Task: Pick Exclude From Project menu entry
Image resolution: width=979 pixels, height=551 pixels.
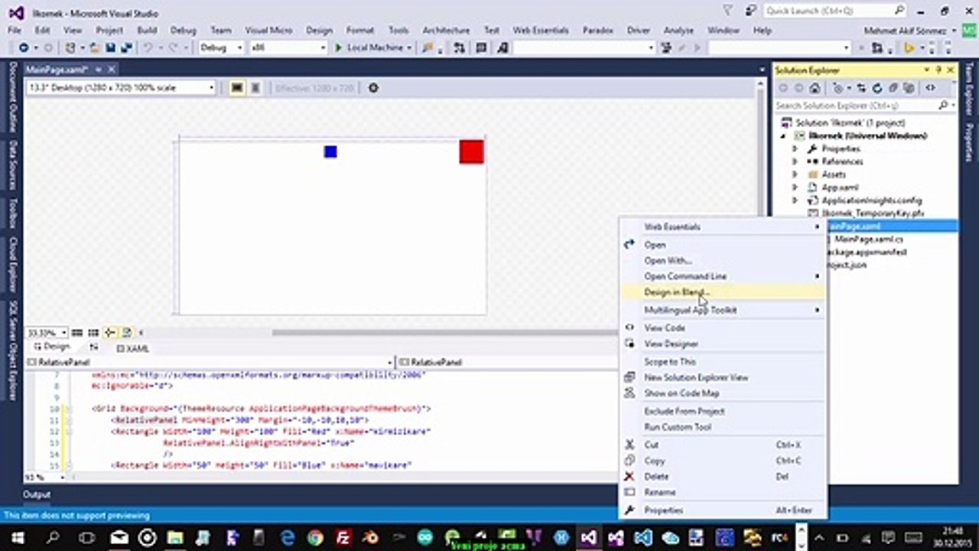Action: click(x=684, y=411)
